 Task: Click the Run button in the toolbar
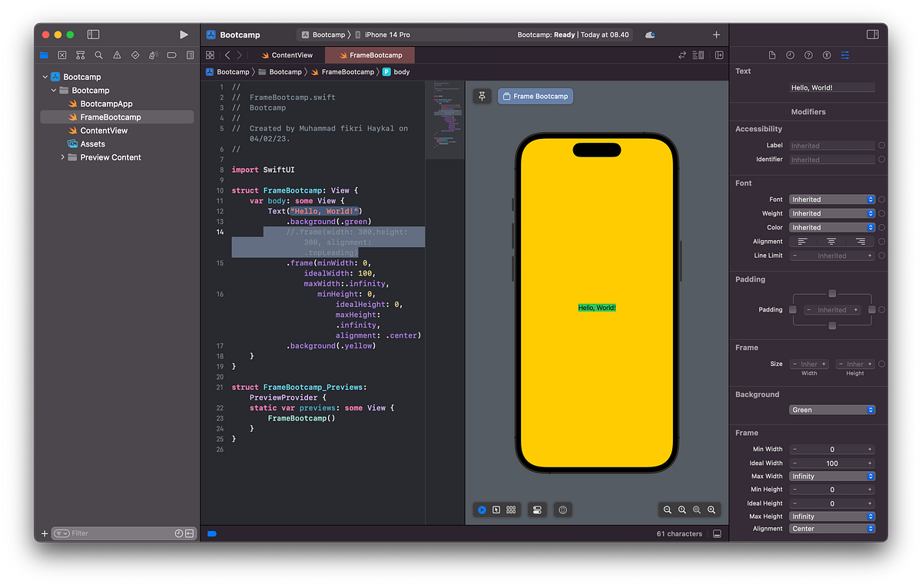click(x=183, y=34)
